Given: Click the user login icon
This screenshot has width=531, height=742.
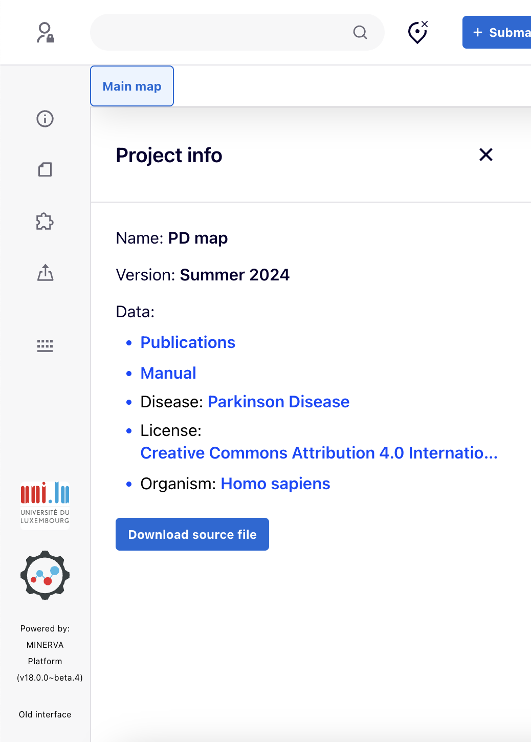Looking at the screenshot, I should (x=45, y=32).
